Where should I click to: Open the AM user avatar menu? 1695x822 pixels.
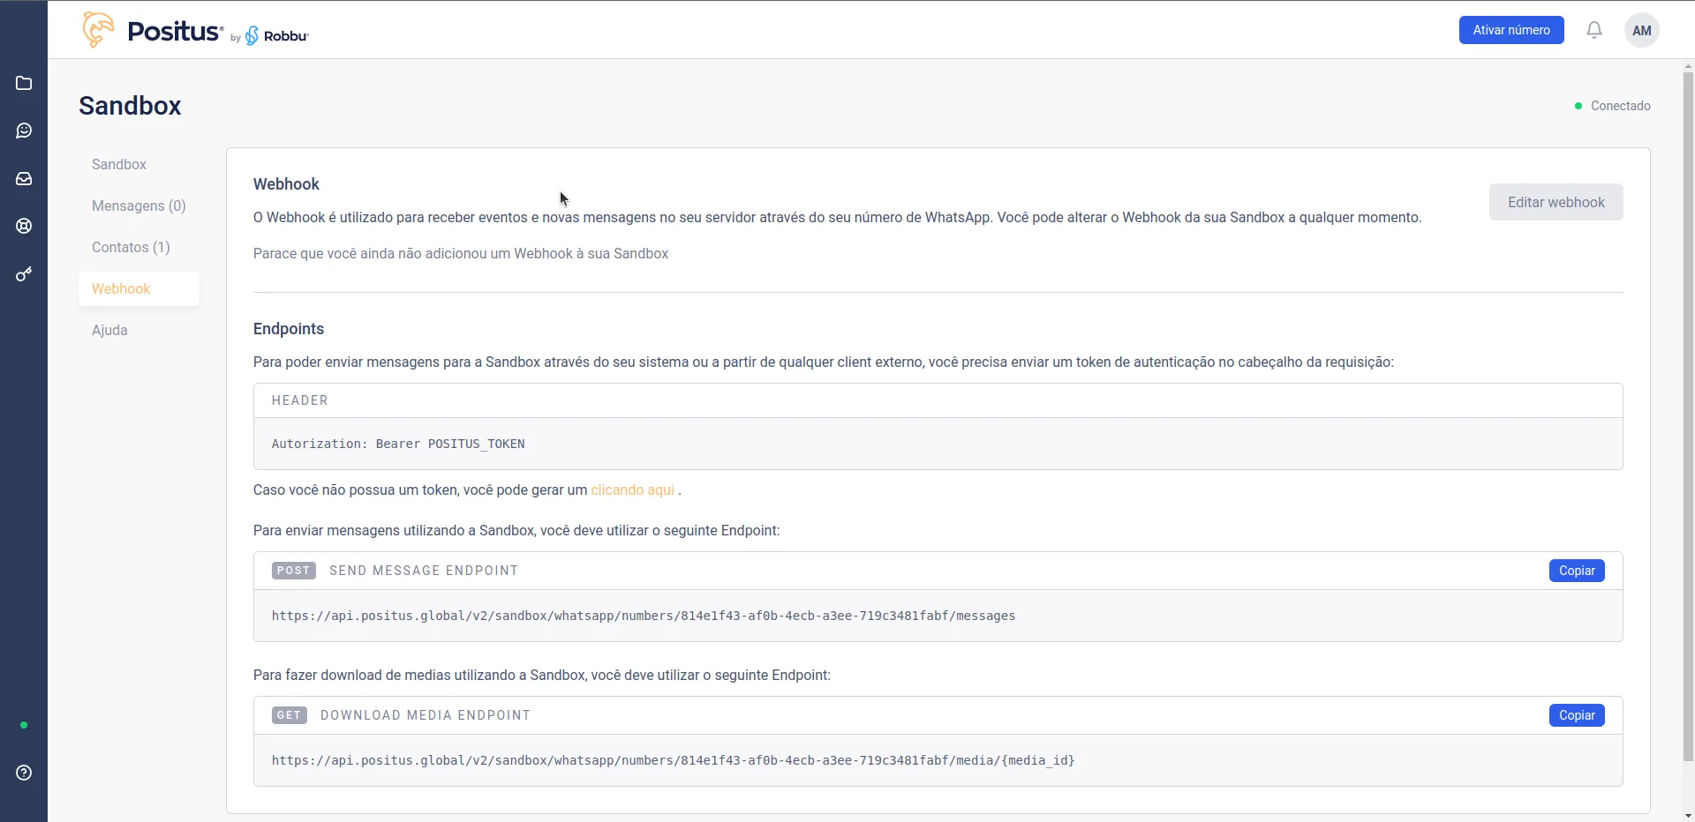click(x=1642, y=30)
